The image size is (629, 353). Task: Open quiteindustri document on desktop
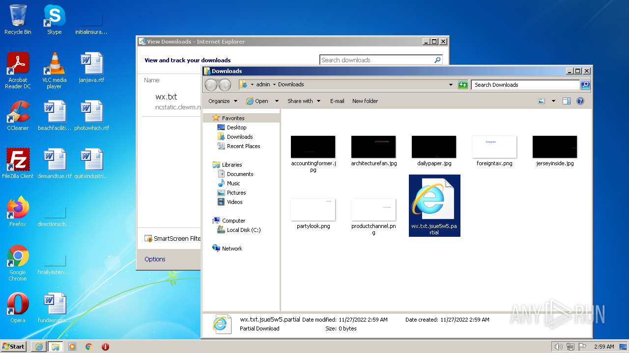click(91, 164)
